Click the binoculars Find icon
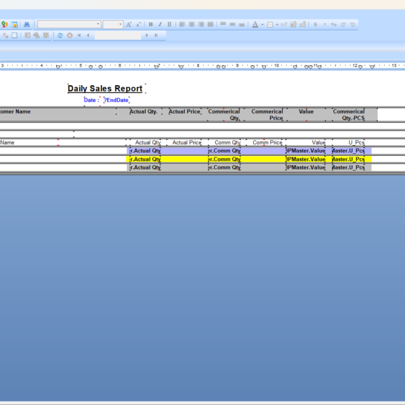Image resolution: width=405 pixels, height=405 pixels. [26, 24]
